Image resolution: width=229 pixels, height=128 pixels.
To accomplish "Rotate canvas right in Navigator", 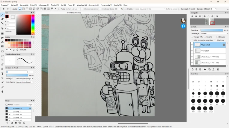I will pyautogui.click(x=212, y=16).
